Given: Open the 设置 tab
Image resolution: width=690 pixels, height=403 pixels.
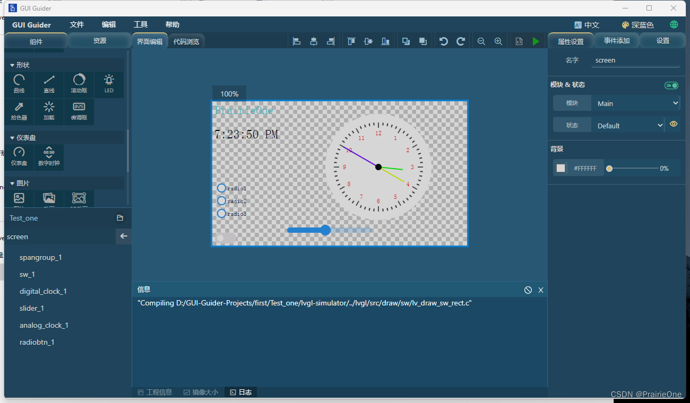Looking at the screenshot, I should [x=663, y=41].
